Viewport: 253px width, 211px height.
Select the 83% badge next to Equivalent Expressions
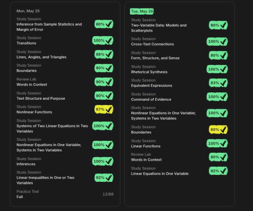pyautogui.click(x=218, y=83)
